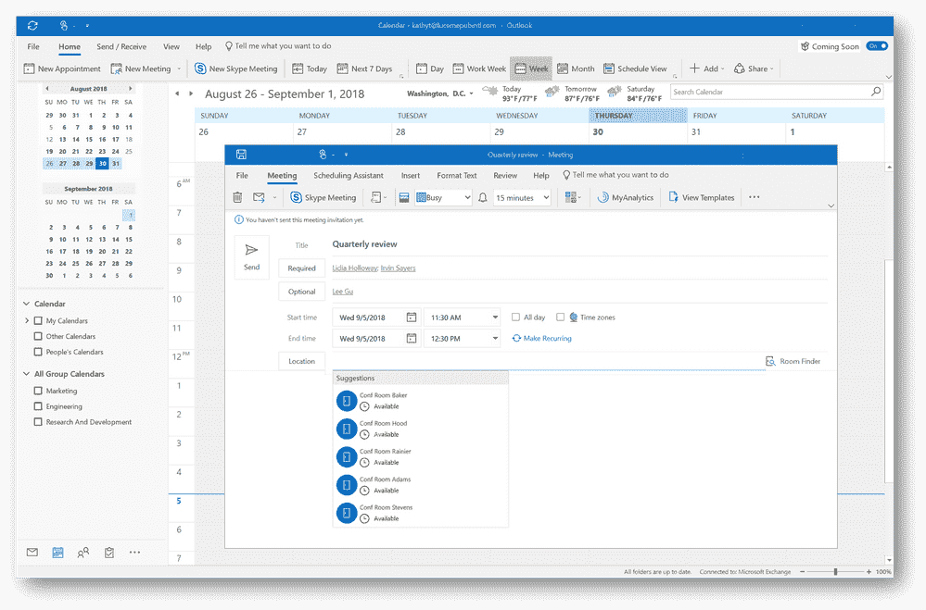The width and height of the screenshot is (926, 610).
Task: Open the View tab in Outlook
Action: pyautogui.click(x=171, y=46)
